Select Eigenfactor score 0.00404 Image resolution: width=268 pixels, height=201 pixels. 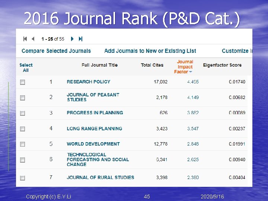237,178
